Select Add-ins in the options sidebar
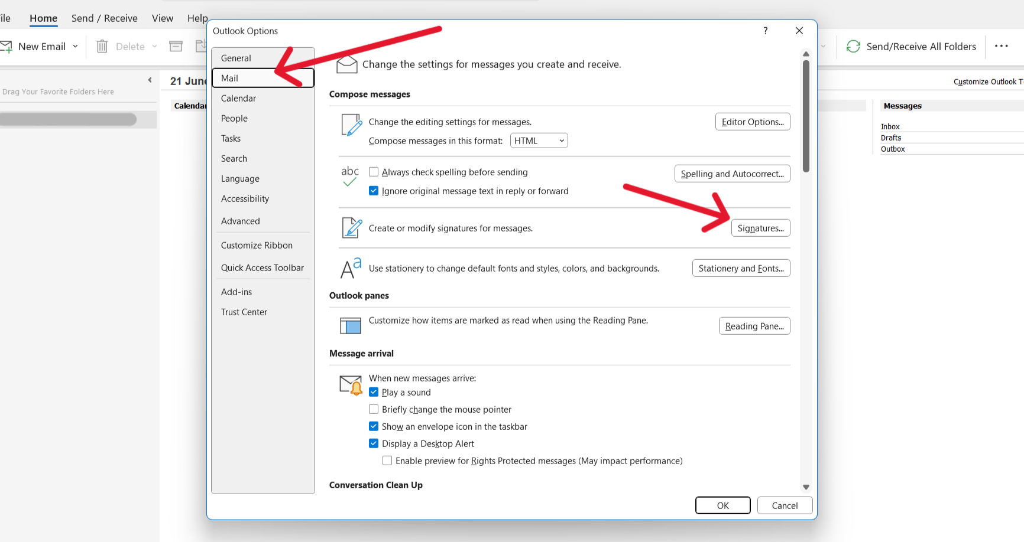Screen dimensions: 1024x542 coord(263,292)
